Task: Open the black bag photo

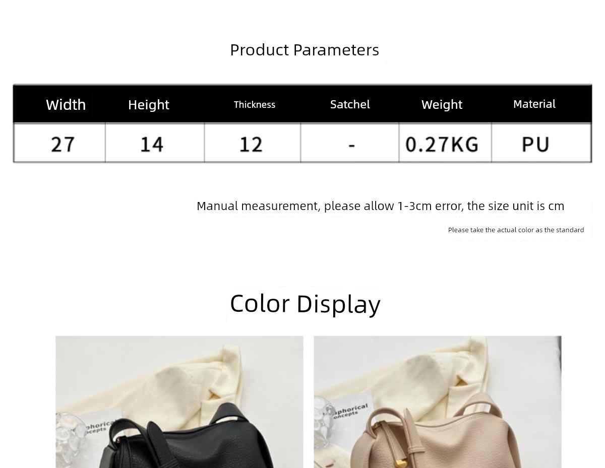Action: 179,402
